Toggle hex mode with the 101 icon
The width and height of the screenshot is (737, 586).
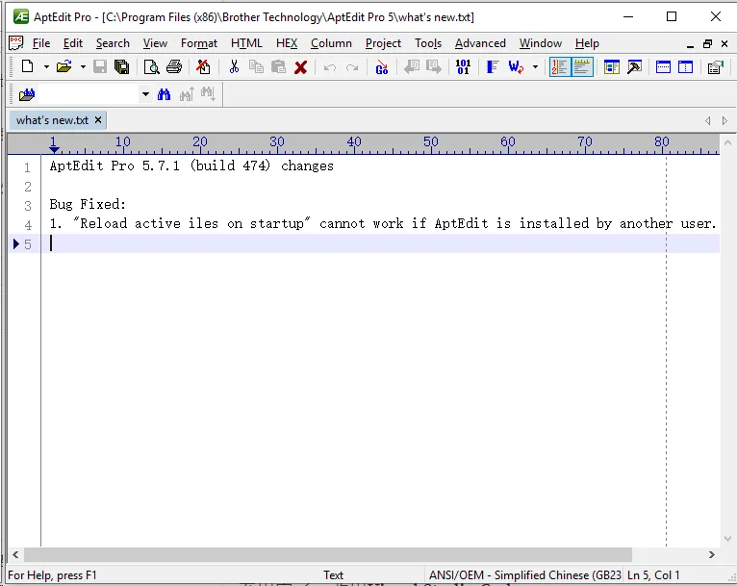click(463, 66)
